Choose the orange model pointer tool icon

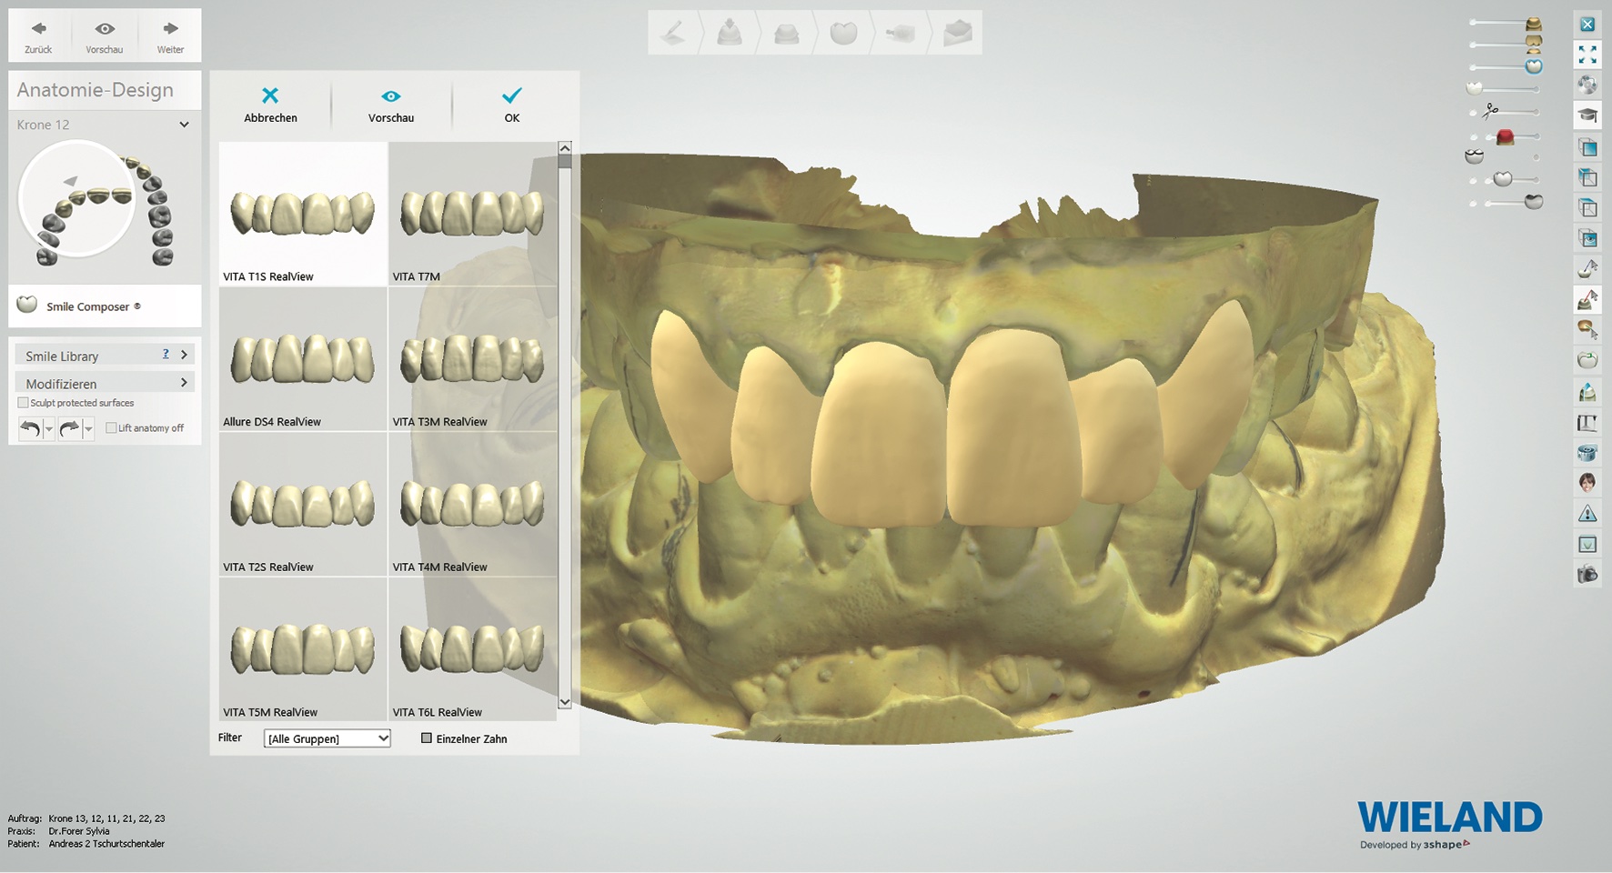(x=1587, y=330)
